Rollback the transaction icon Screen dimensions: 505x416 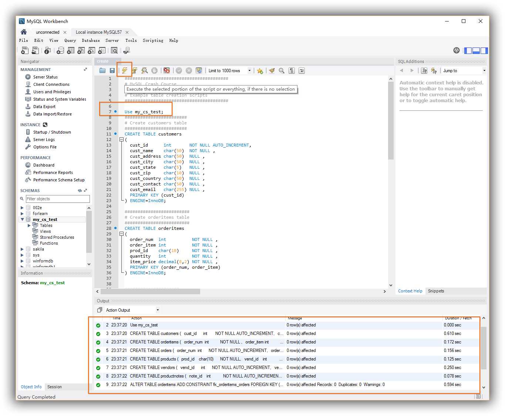[189, 70]
